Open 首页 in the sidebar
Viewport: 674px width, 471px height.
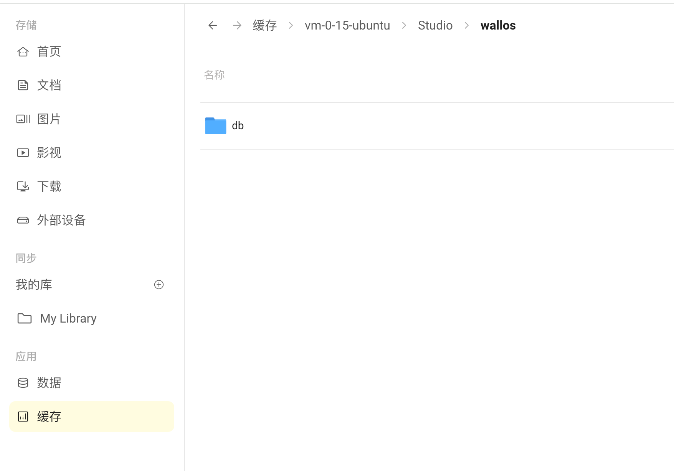pos(91,51)
